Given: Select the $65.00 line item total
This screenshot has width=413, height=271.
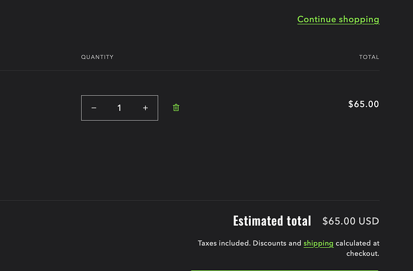Looking at the screenshot, I should 363,104.
